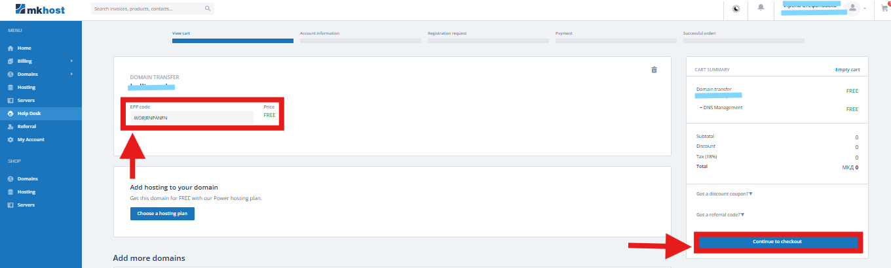
Task: Open Servers from the sidebar menu
Action: (x=26, y=101)
